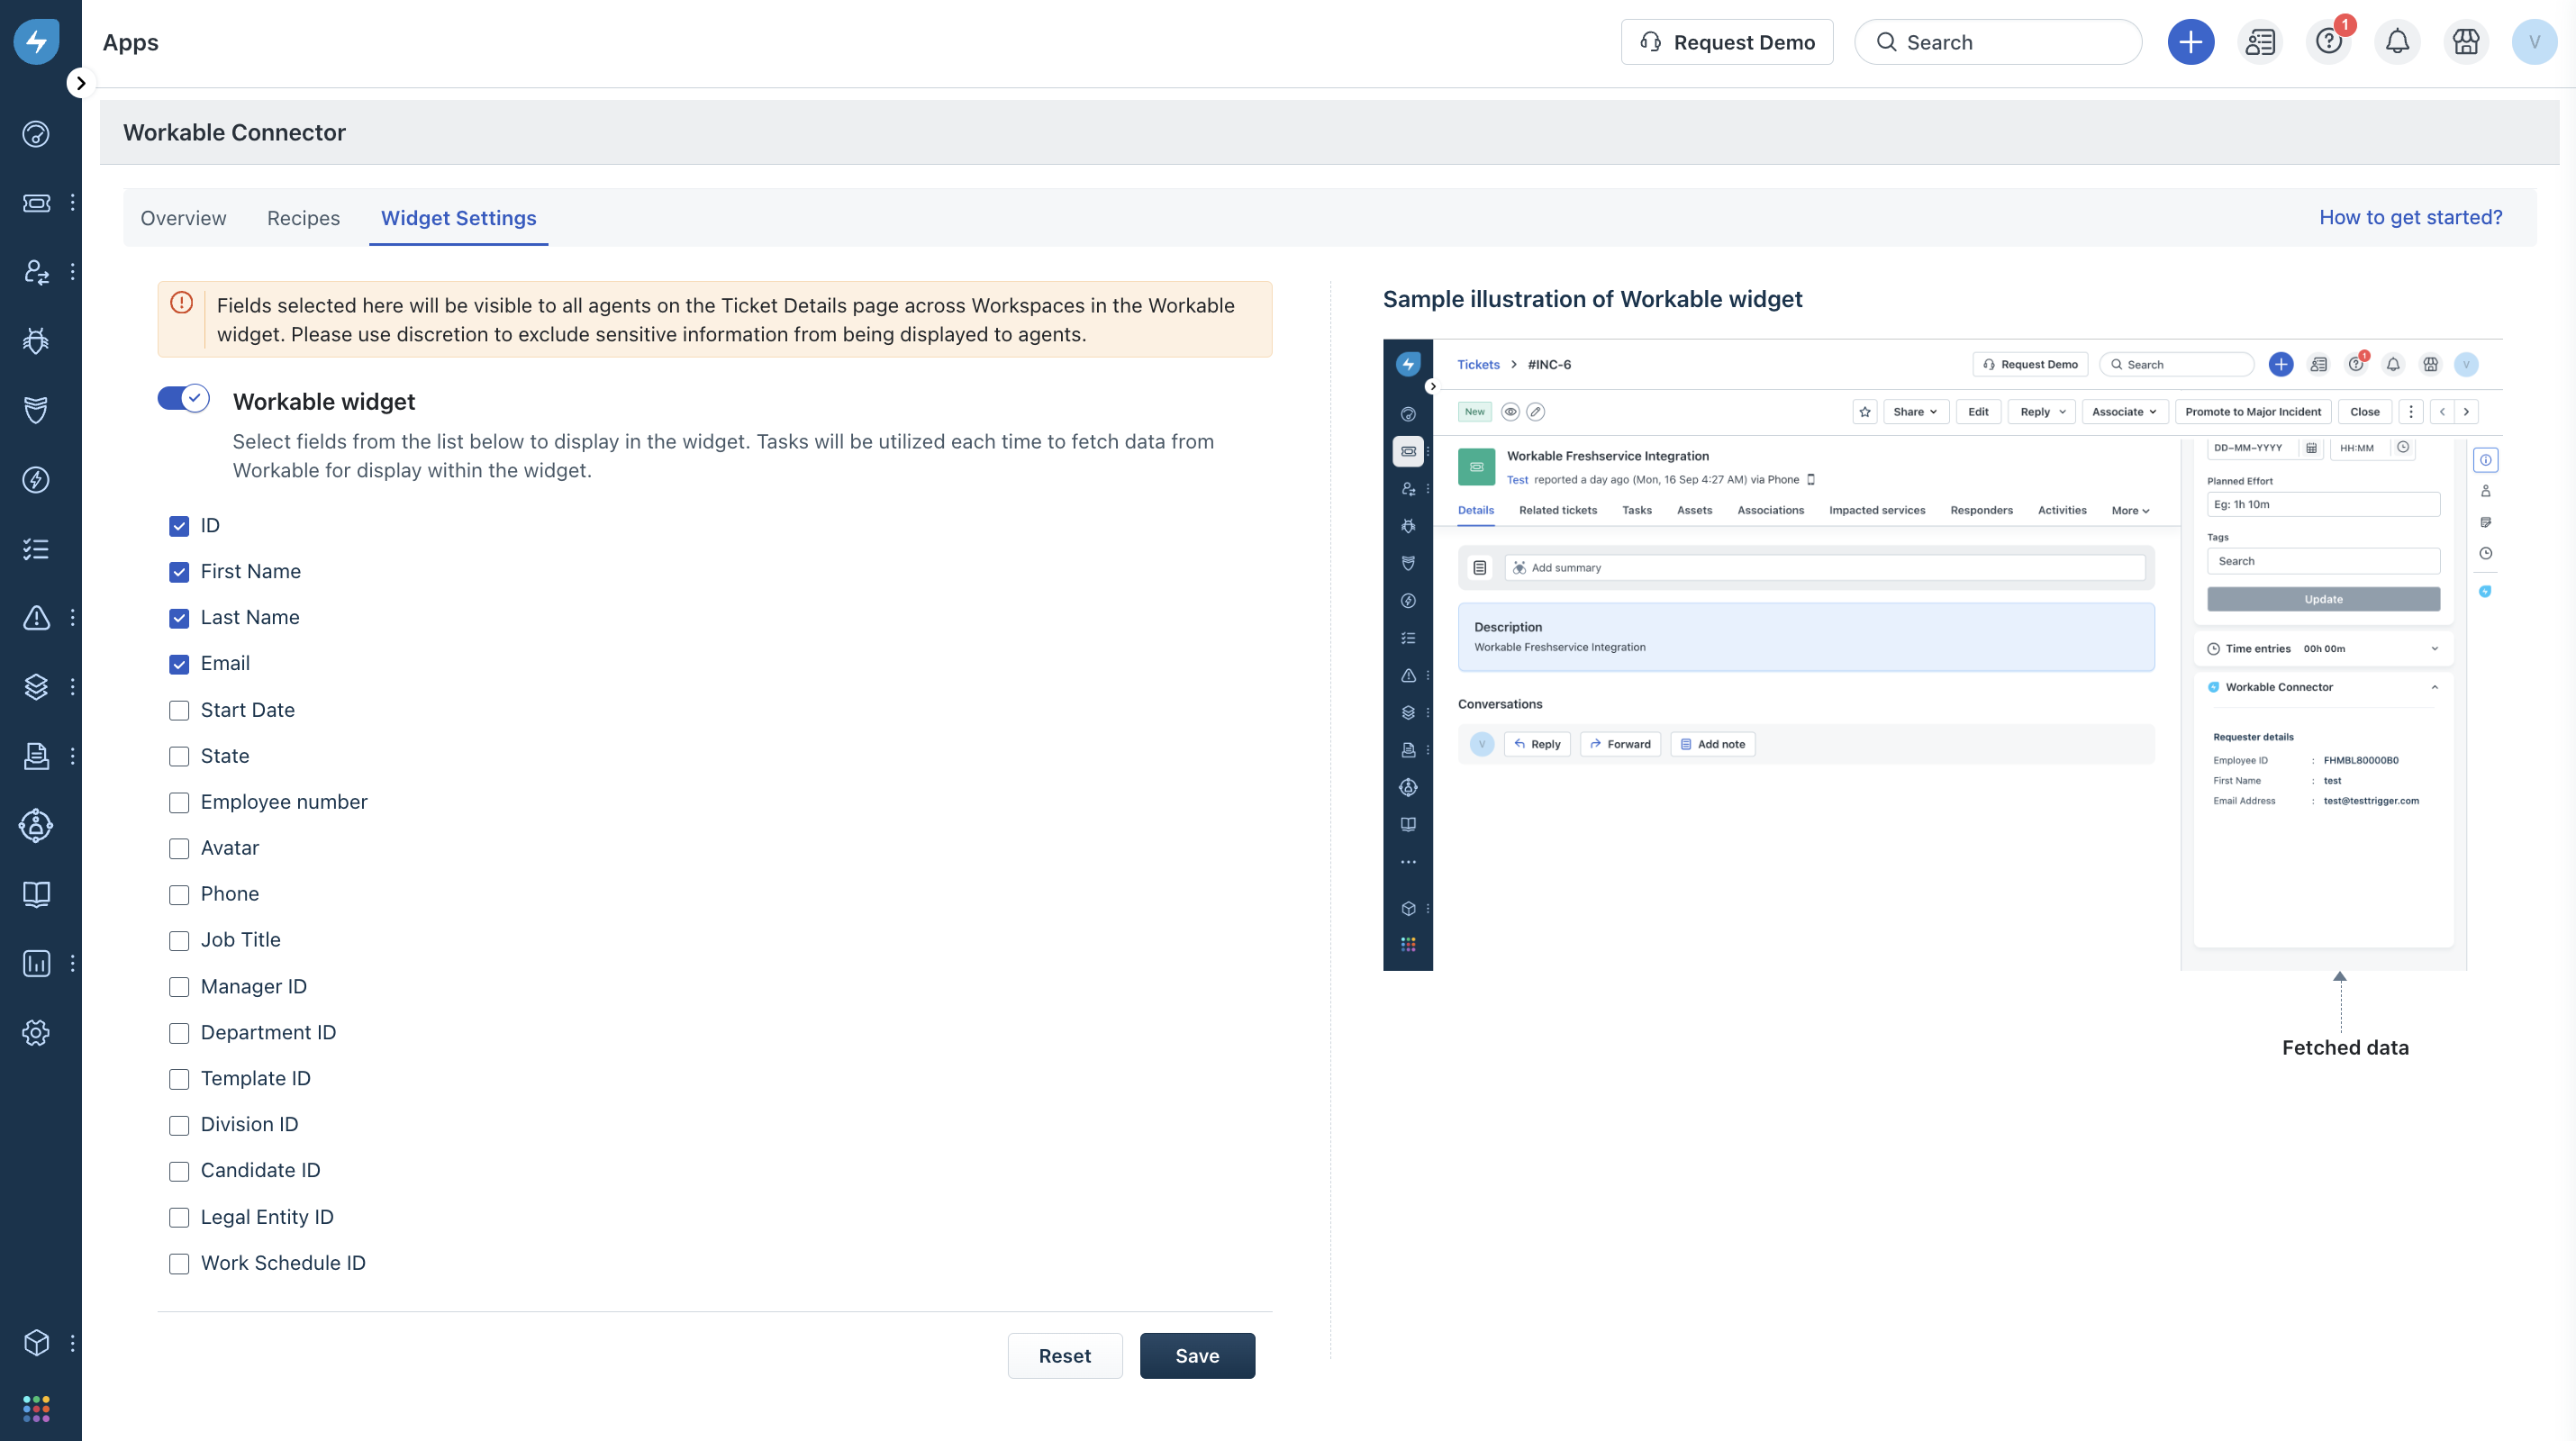This screenshot has height=1441, width=2576.
Task: Click the notifications bell icon
Action: point(2397,42)
